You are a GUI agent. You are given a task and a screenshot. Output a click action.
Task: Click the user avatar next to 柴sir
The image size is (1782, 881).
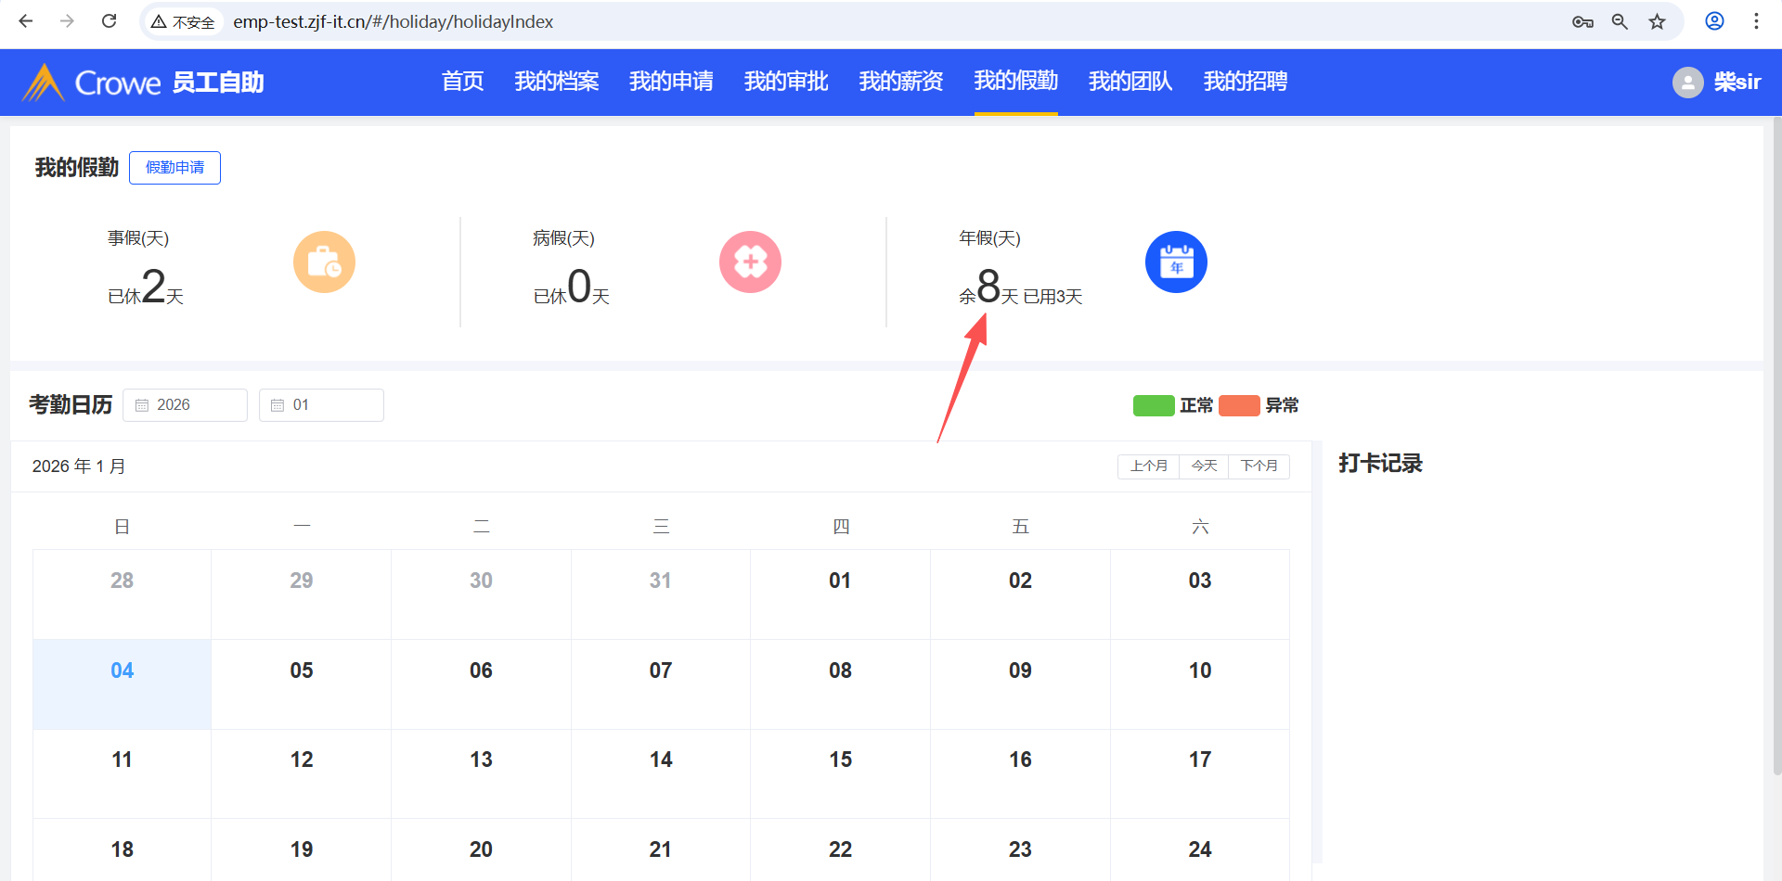1687,83
